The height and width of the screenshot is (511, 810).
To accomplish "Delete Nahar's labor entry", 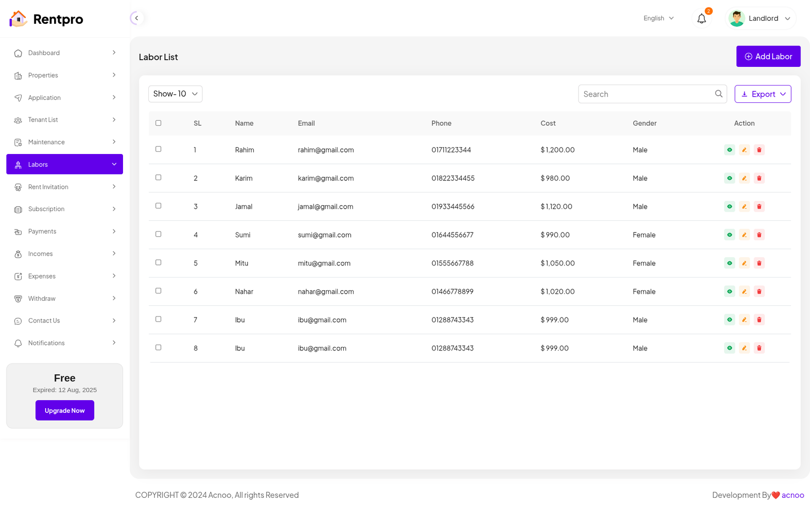I will (x=759, y=292).
